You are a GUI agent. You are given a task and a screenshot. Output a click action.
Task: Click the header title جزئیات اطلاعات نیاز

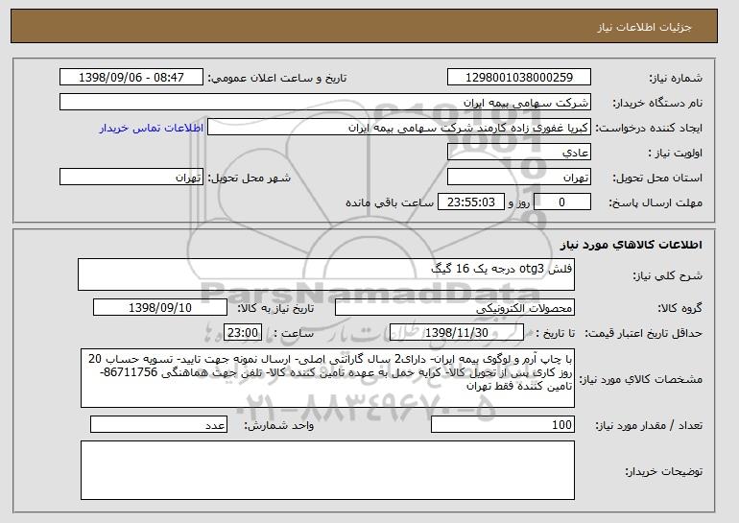644,27
